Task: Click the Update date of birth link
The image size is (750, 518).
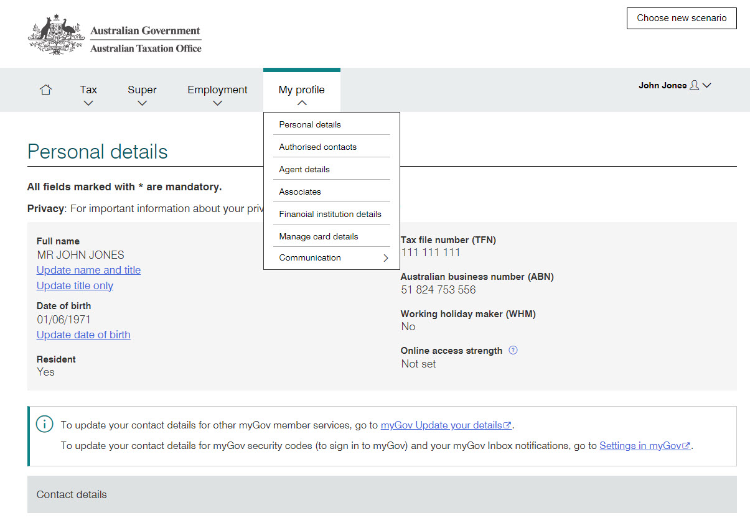Action: (83, 335)
